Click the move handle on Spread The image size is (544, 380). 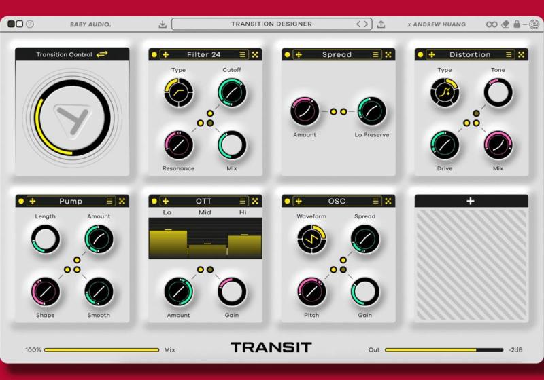click(x=299, y=55)
